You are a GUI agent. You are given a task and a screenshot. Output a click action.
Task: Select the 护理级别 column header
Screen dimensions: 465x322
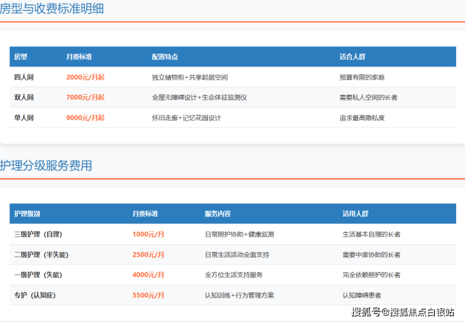tap(27, 214)
